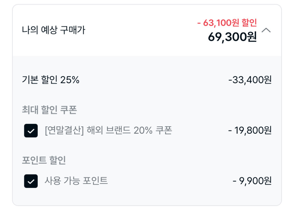
Task: Click the 69,300원 final price
Action: click(232, 37)
